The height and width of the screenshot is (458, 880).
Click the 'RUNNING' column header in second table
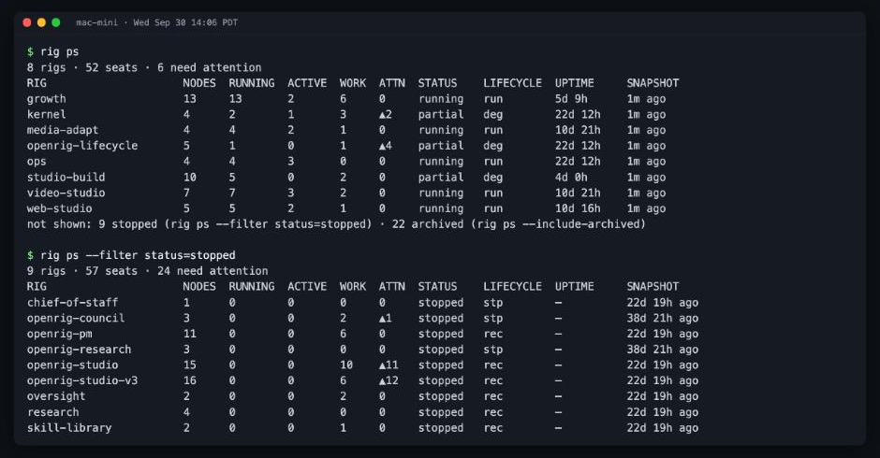pos(252,286)
